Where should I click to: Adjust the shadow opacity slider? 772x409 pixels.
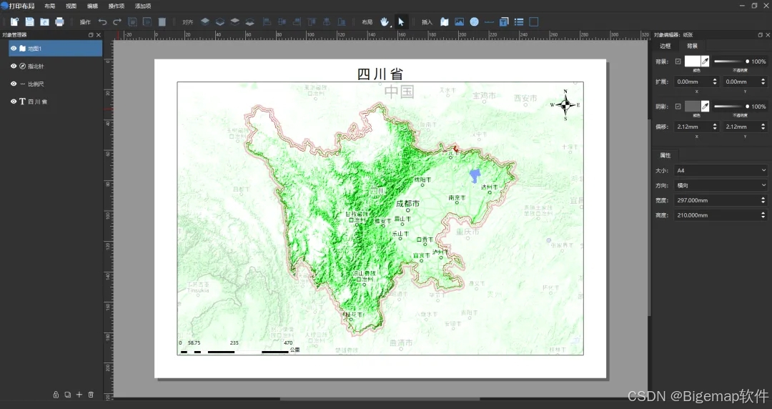pos(732,107)
